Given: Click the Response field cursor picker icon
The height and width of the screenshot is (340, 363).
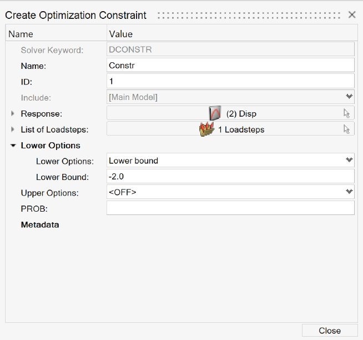Looking at the screenshot, I should pos(347,113).
